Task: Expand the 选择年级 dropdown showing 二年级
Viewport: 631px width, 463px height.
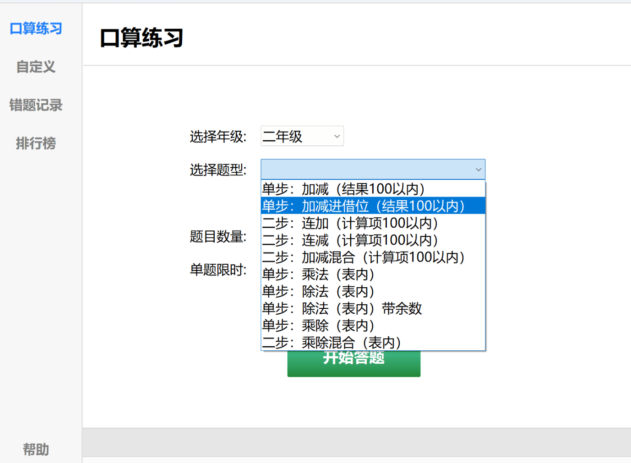Action: click(x=297, y=136)
